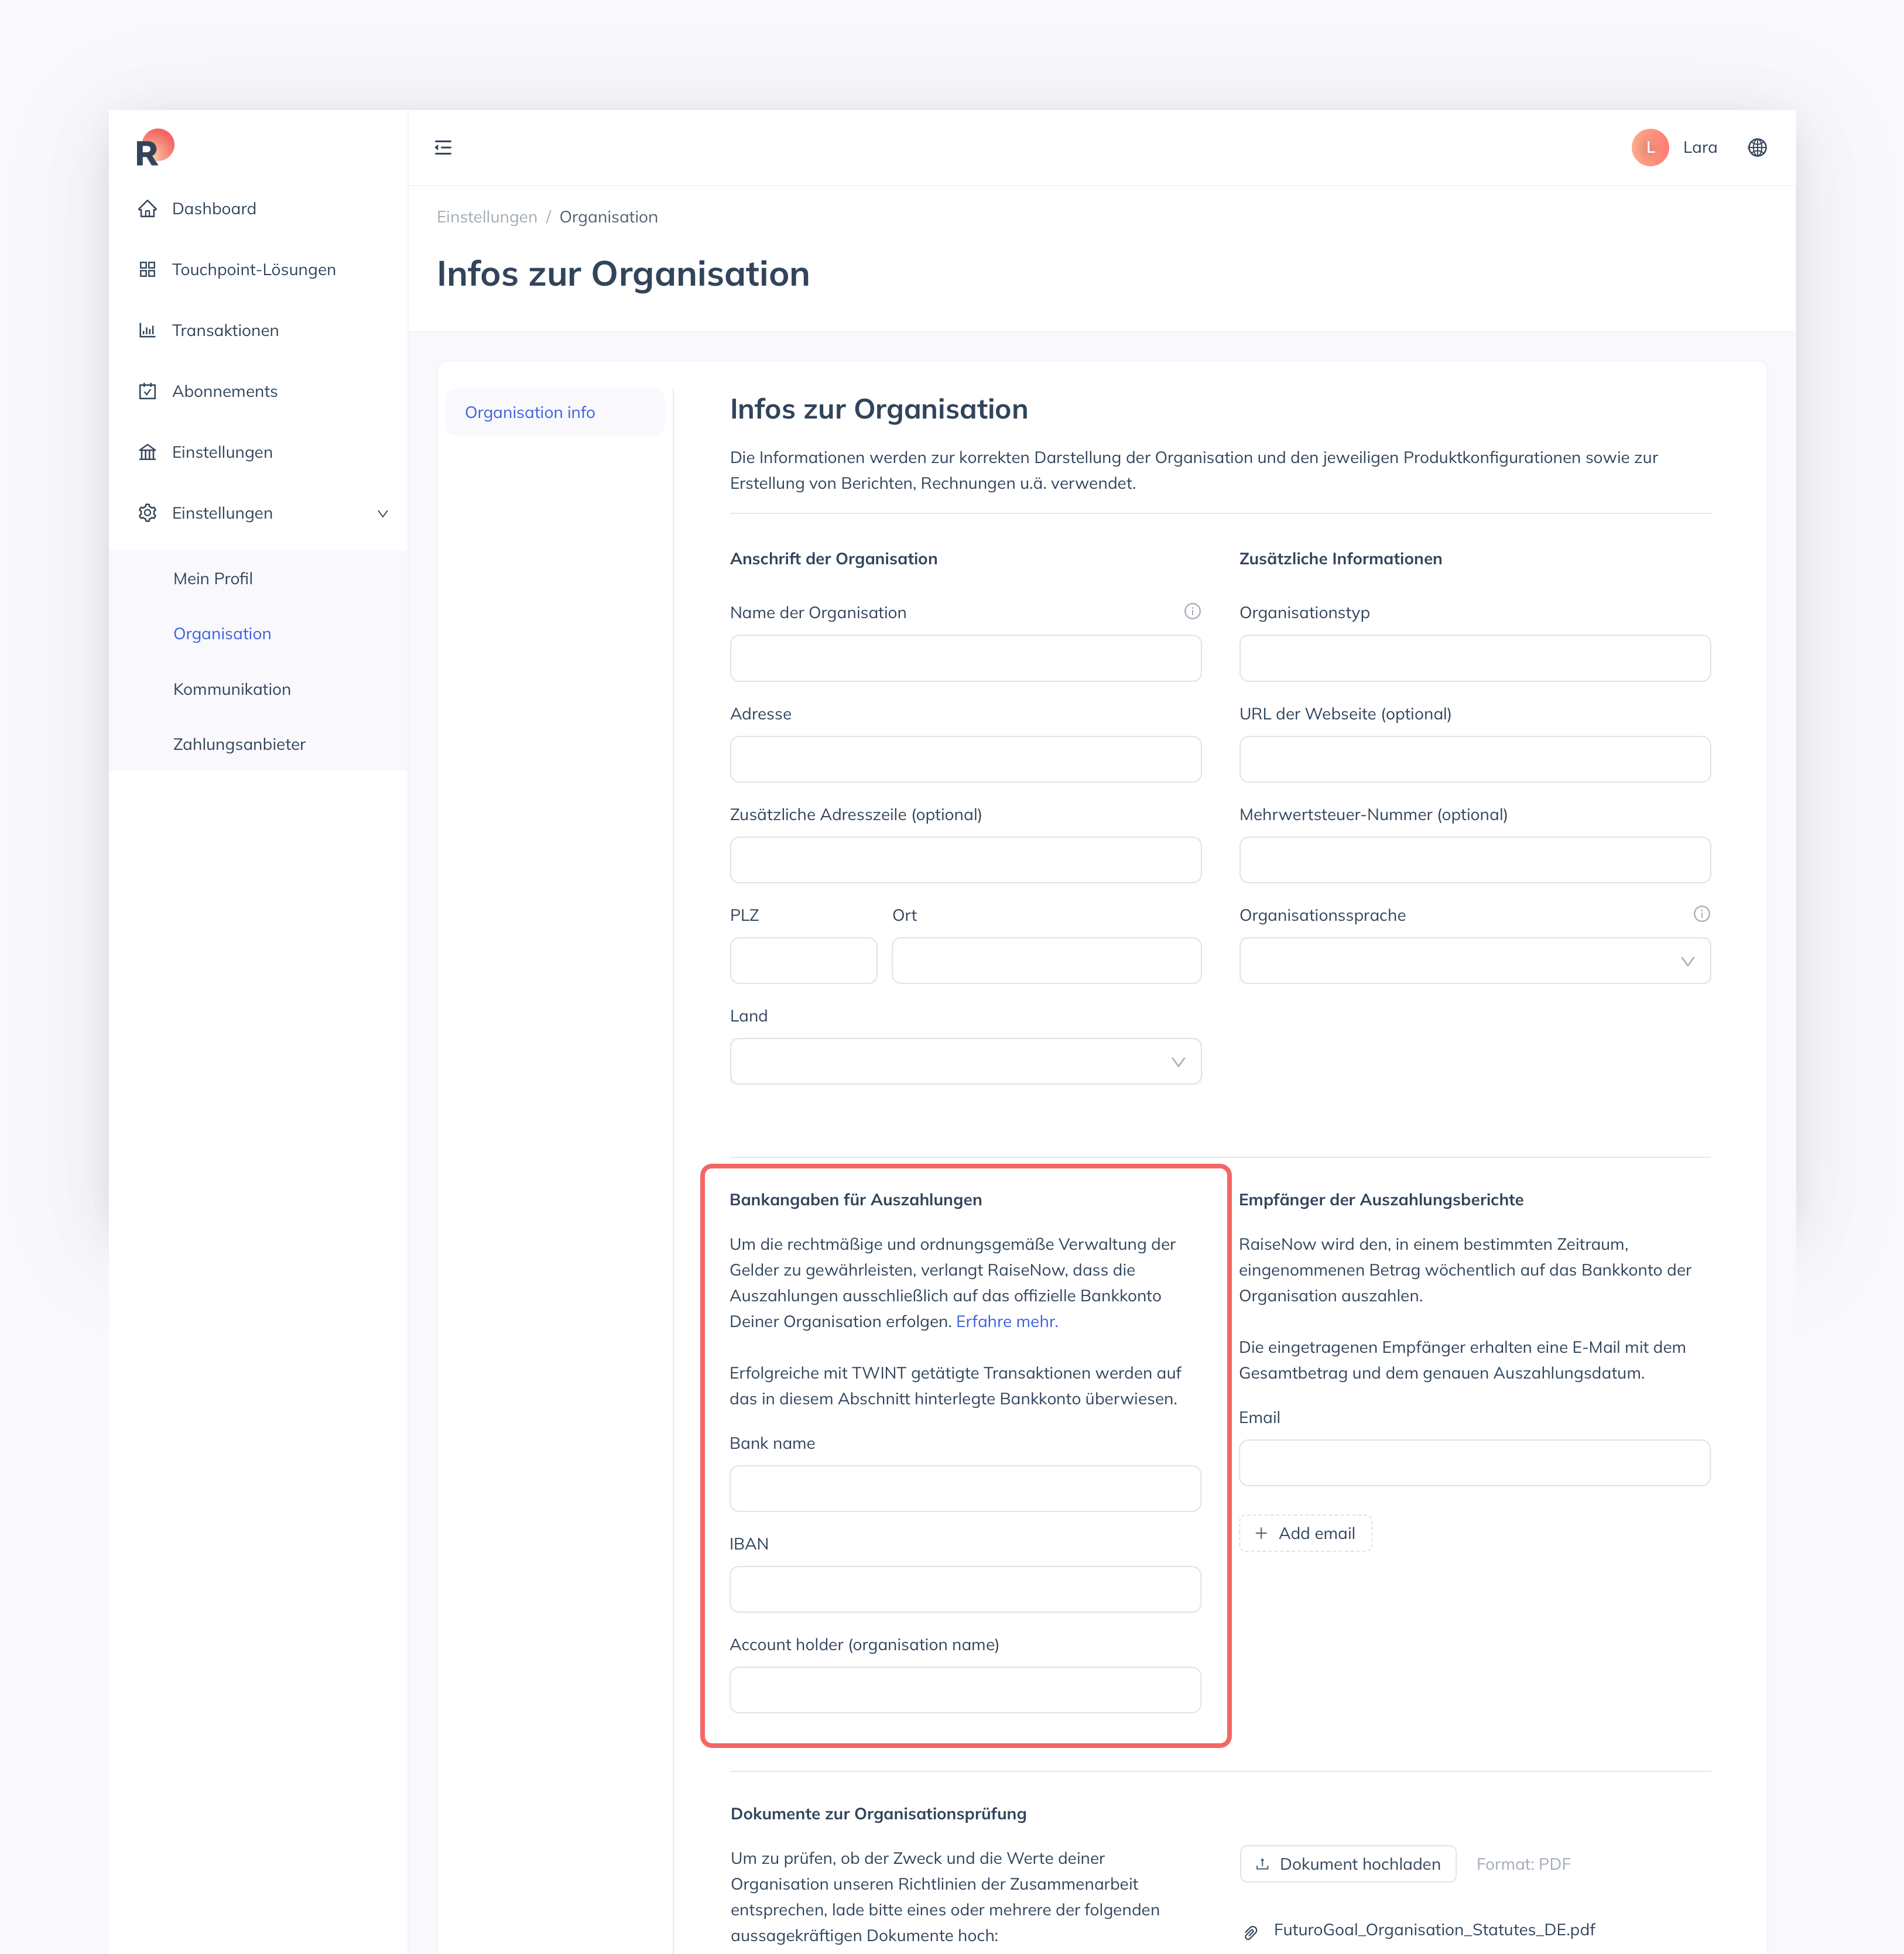The height and width of the screenshot is (1954, 1904).
Task: Click the bank building icon
Action: [x=147, y=453]
